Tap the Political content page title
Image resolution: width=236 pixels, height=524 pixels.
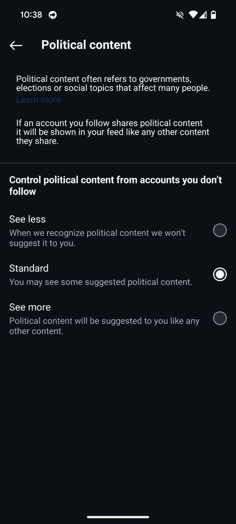coord(86,45)
